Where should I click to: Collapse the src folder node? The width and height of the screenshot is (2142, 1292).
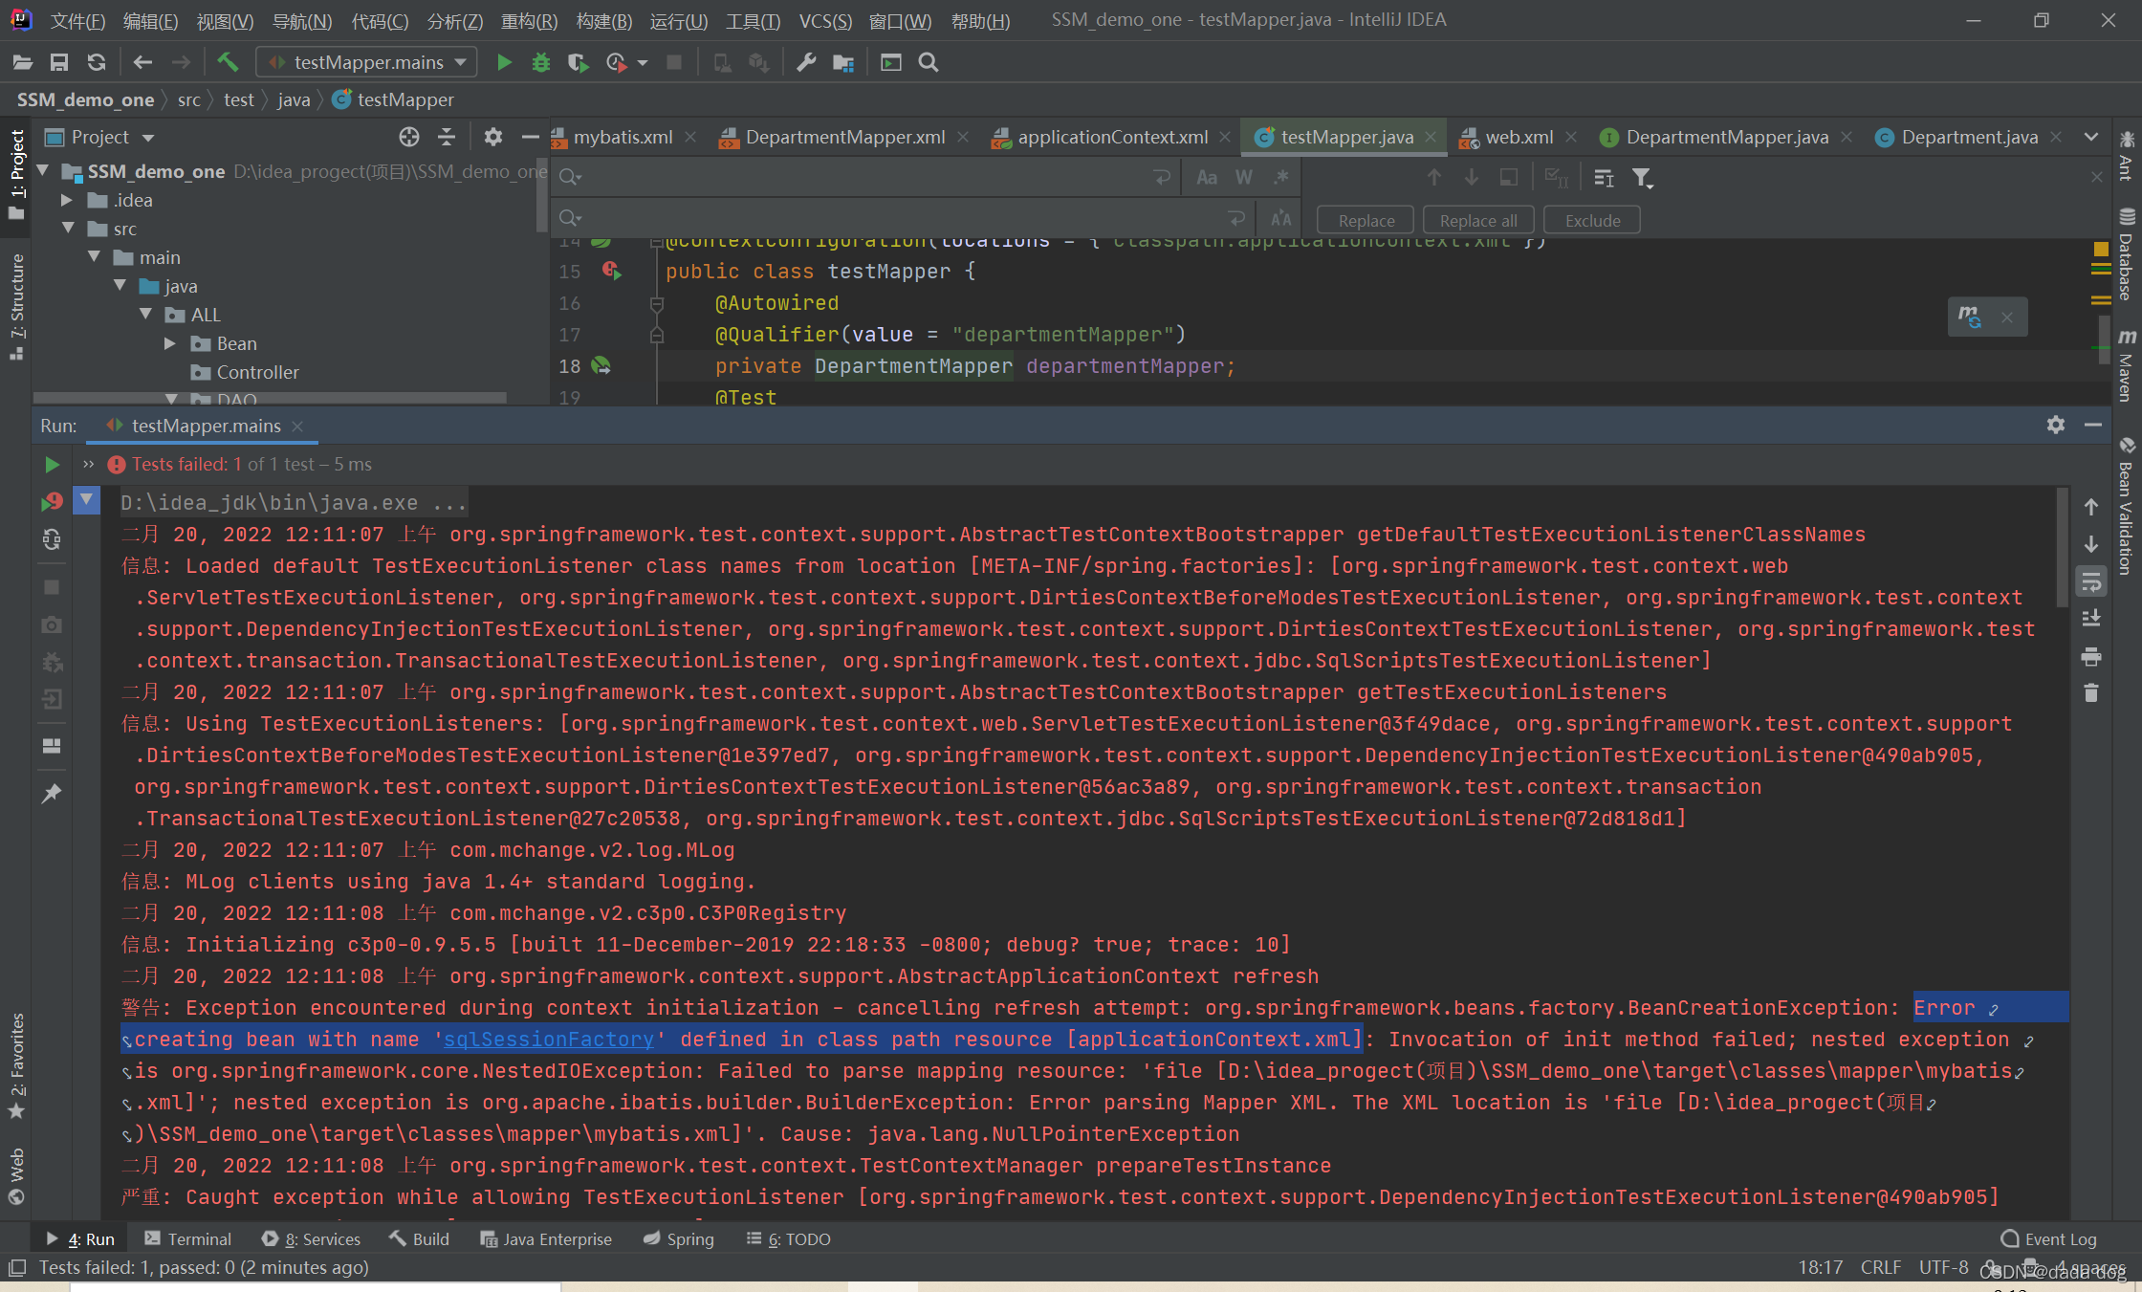69,229
